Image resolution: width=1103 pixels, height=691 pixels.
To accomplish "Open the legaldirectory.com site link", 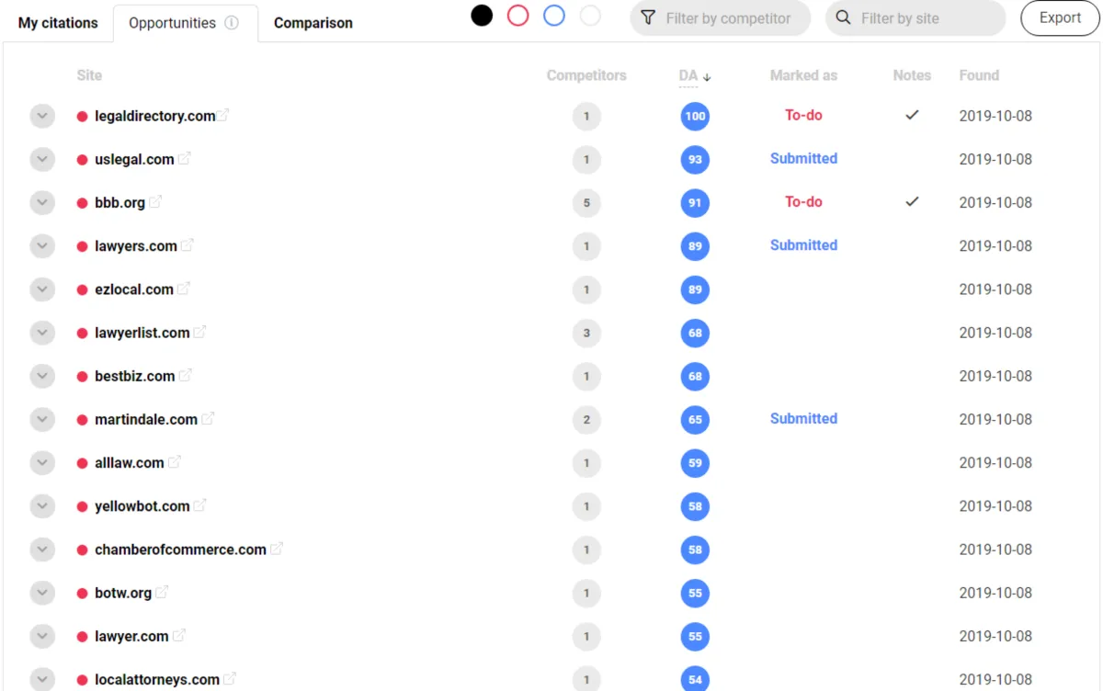I will pos(154,116).
